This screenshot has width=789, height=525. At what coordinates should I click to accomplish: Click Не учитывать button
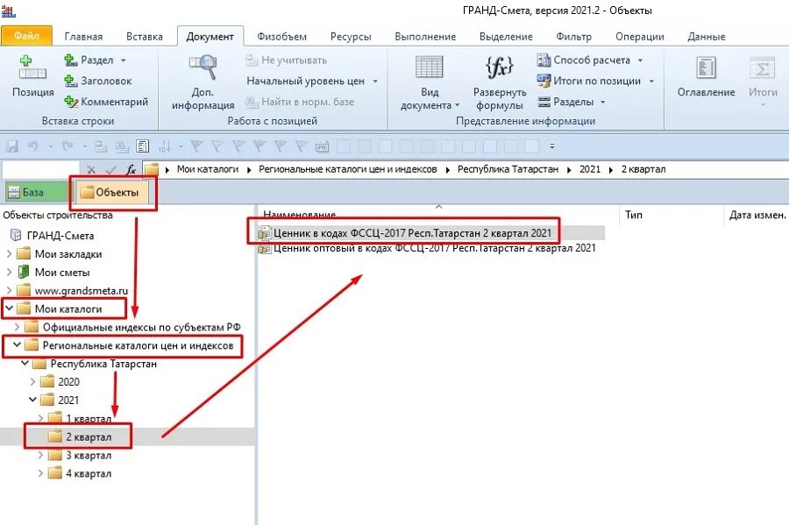coord(287,60)
